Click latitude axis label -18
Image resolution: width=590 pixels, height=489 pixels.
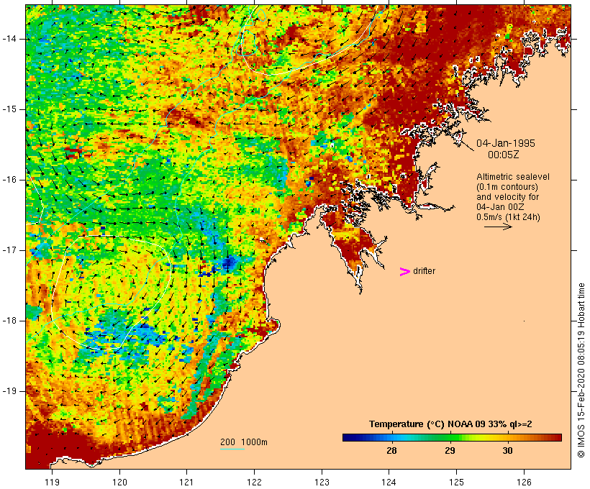click(x=9, y=321)
